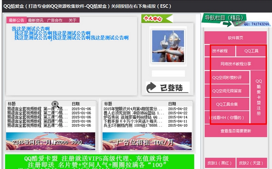
Task: Click the 广告位招租 10R/月 ad banner
Action: point(147,141)
